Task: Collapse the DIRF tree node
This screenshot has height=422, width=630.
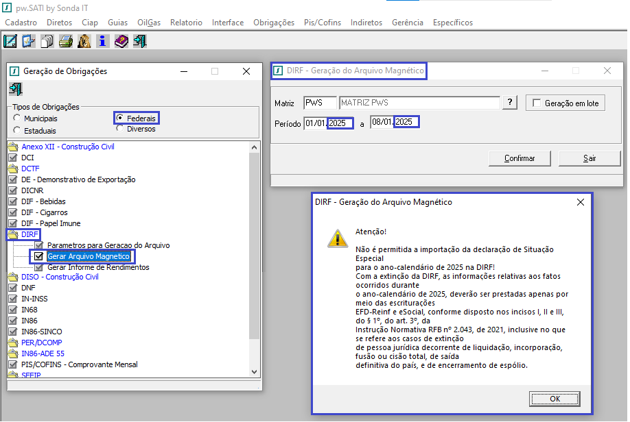Action: point(13,234)
